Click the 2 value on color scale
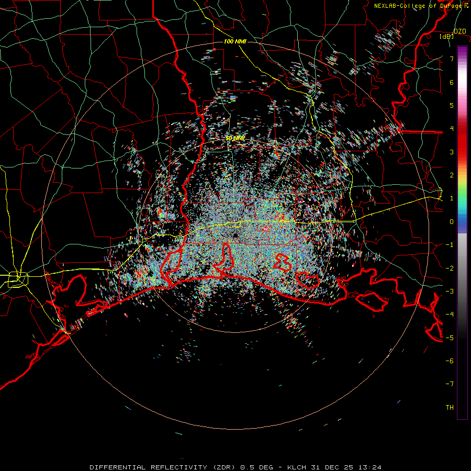The width and height of the screenshot is (471, 471). coord(452,175)
